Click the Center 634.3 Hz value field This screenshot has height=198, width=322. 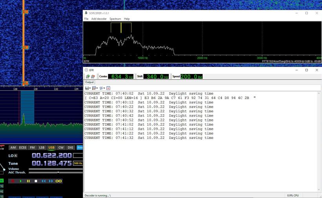pyautogui.click(x=121, y=77)
